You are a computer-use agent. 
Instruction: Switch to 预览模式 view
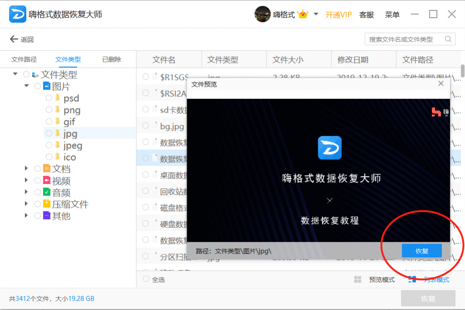click(381, 280)
